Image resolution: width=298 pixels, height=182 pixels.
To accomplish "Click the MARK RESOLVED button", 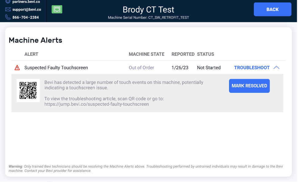I will 249,86.
